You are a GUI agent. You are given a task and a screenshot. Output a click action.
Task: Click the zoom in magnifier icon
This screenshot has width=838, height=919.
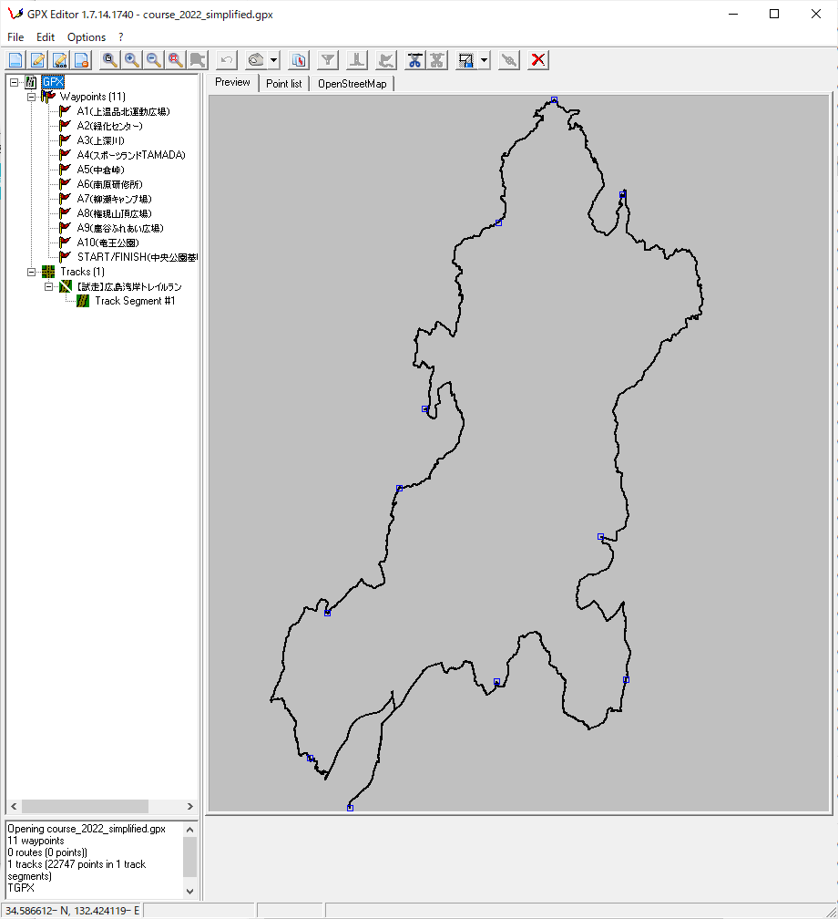point(132,60)
